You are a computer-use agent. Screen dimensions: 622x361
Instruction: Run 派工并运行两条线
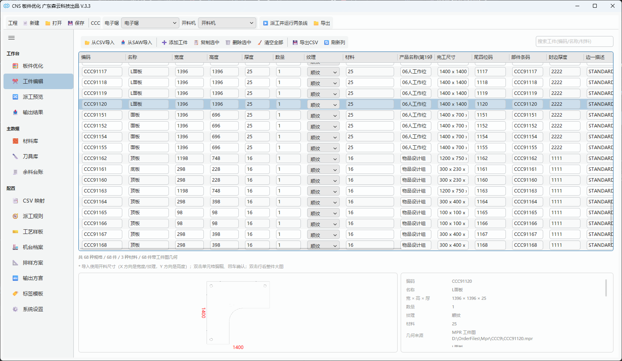285,23
